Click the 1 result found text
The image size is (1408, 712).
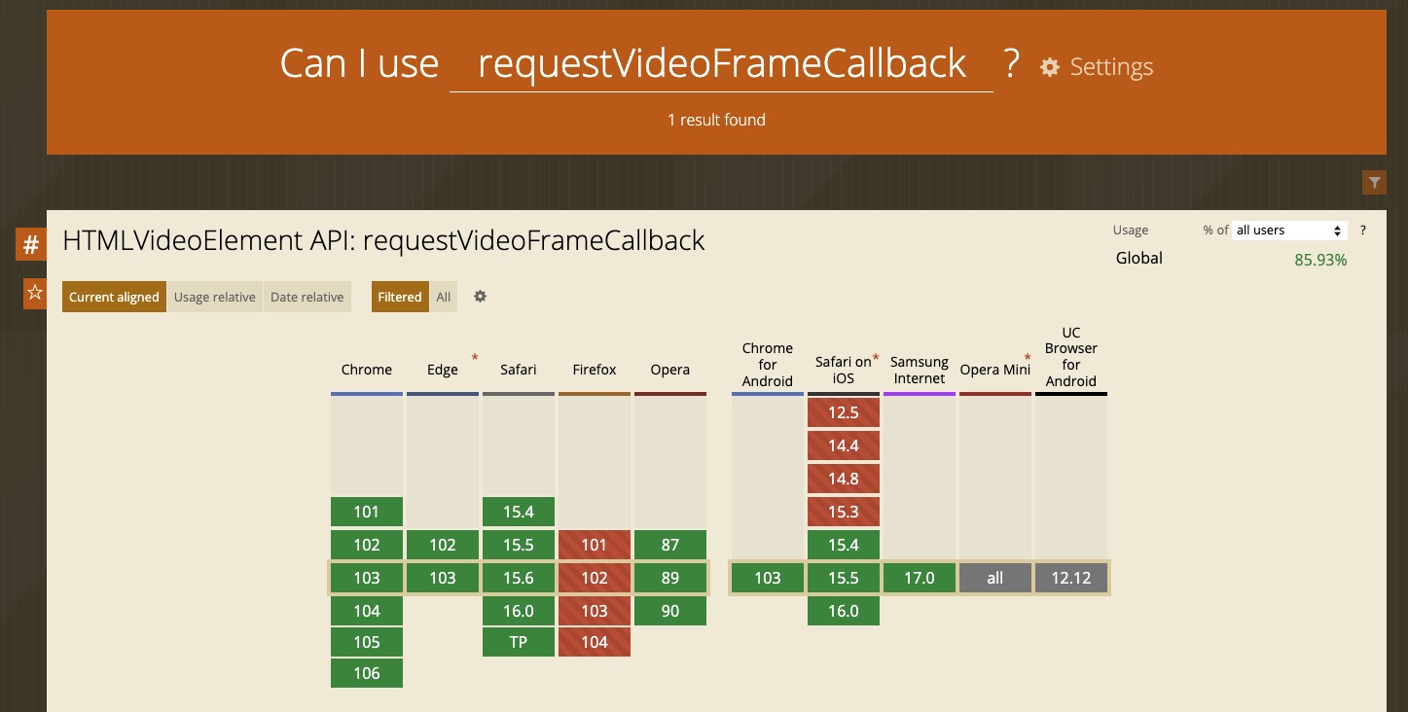point(716,120)
